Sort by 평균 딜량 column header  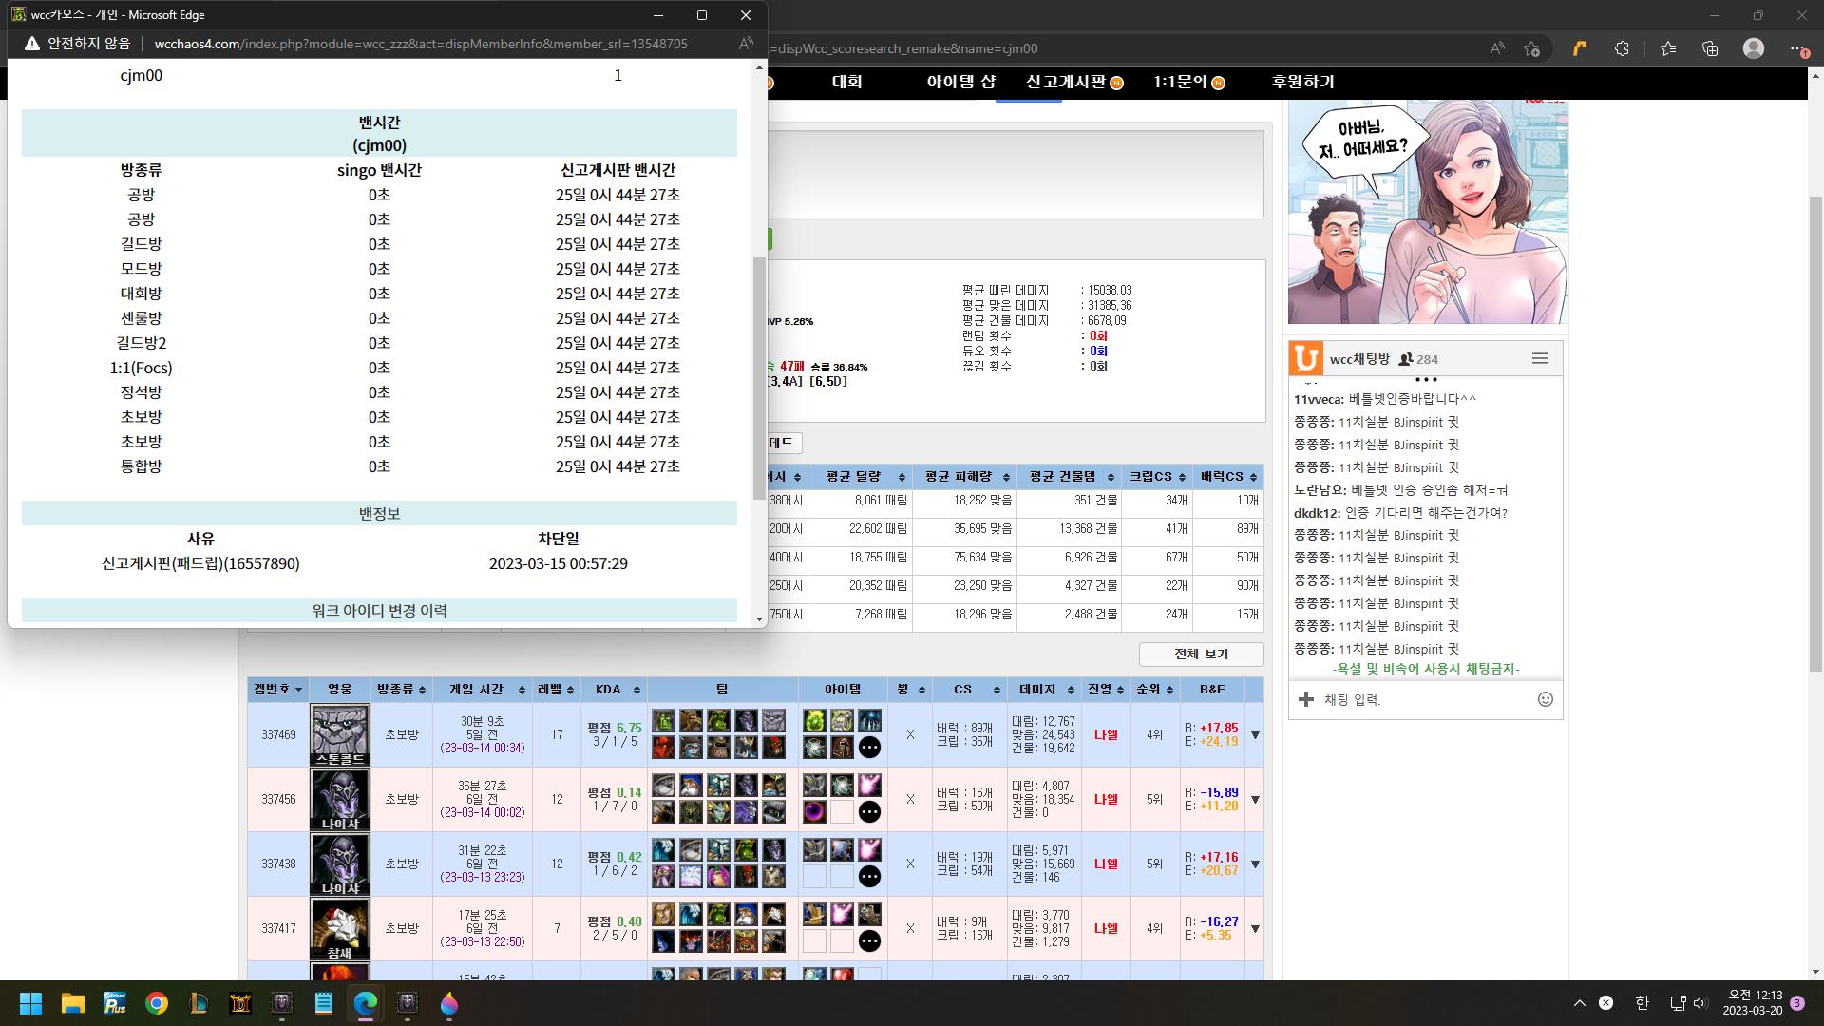[860, 476]
